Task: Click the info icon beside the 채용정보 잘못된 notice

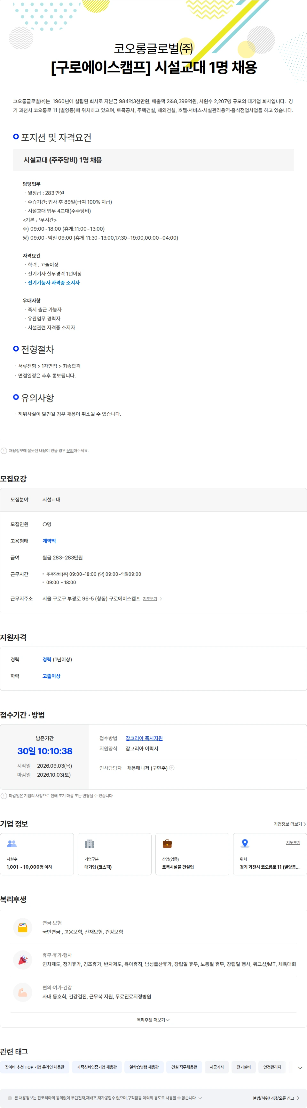Action: pos(4,451)
